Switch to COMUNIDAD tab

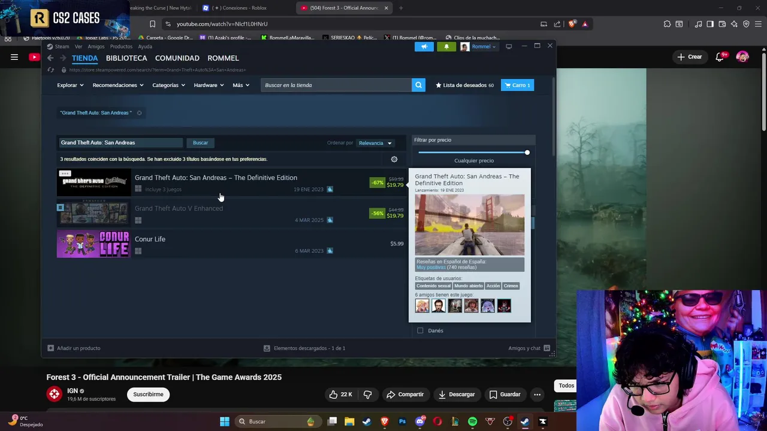click(x=177, y=58)
